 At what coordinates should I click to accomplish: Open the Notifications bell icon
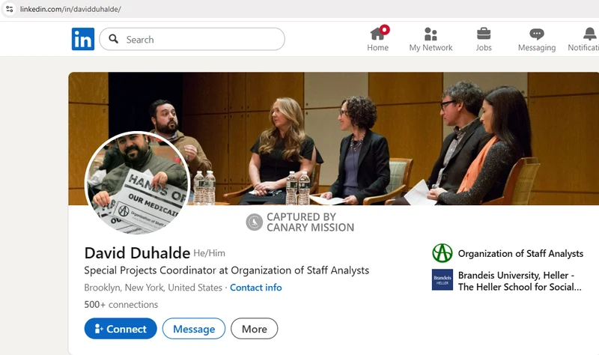click(589, 34)
